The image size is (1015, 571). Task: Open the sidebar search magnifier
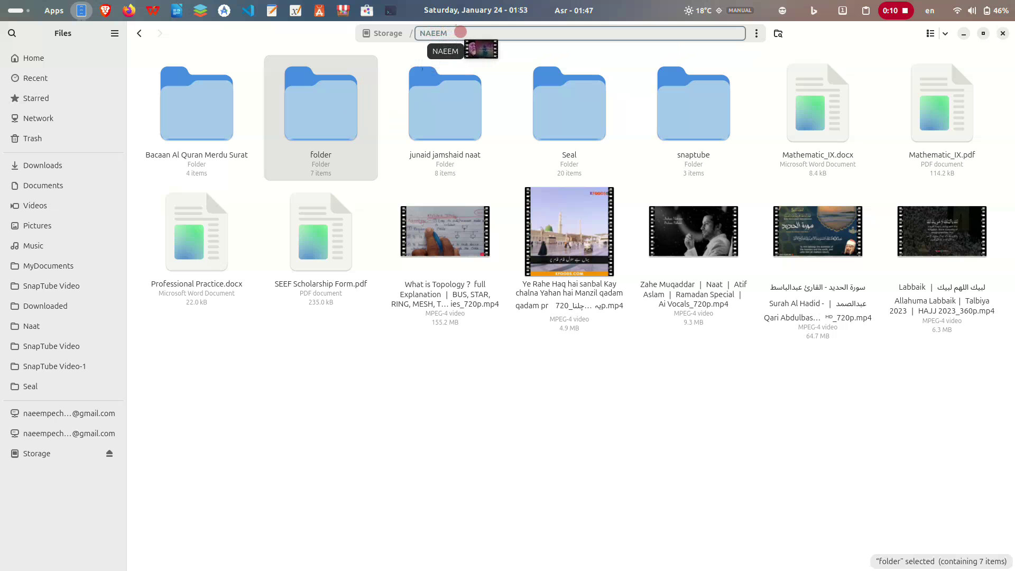click(x=12, y=33)
